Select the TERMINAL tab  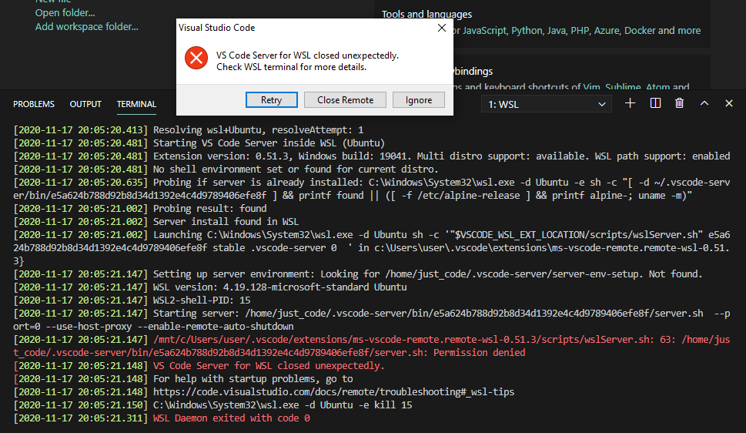136,104
